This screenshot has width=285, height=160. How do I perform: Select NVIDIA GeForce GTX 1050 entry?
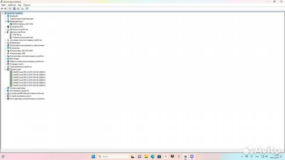(23, 24)
